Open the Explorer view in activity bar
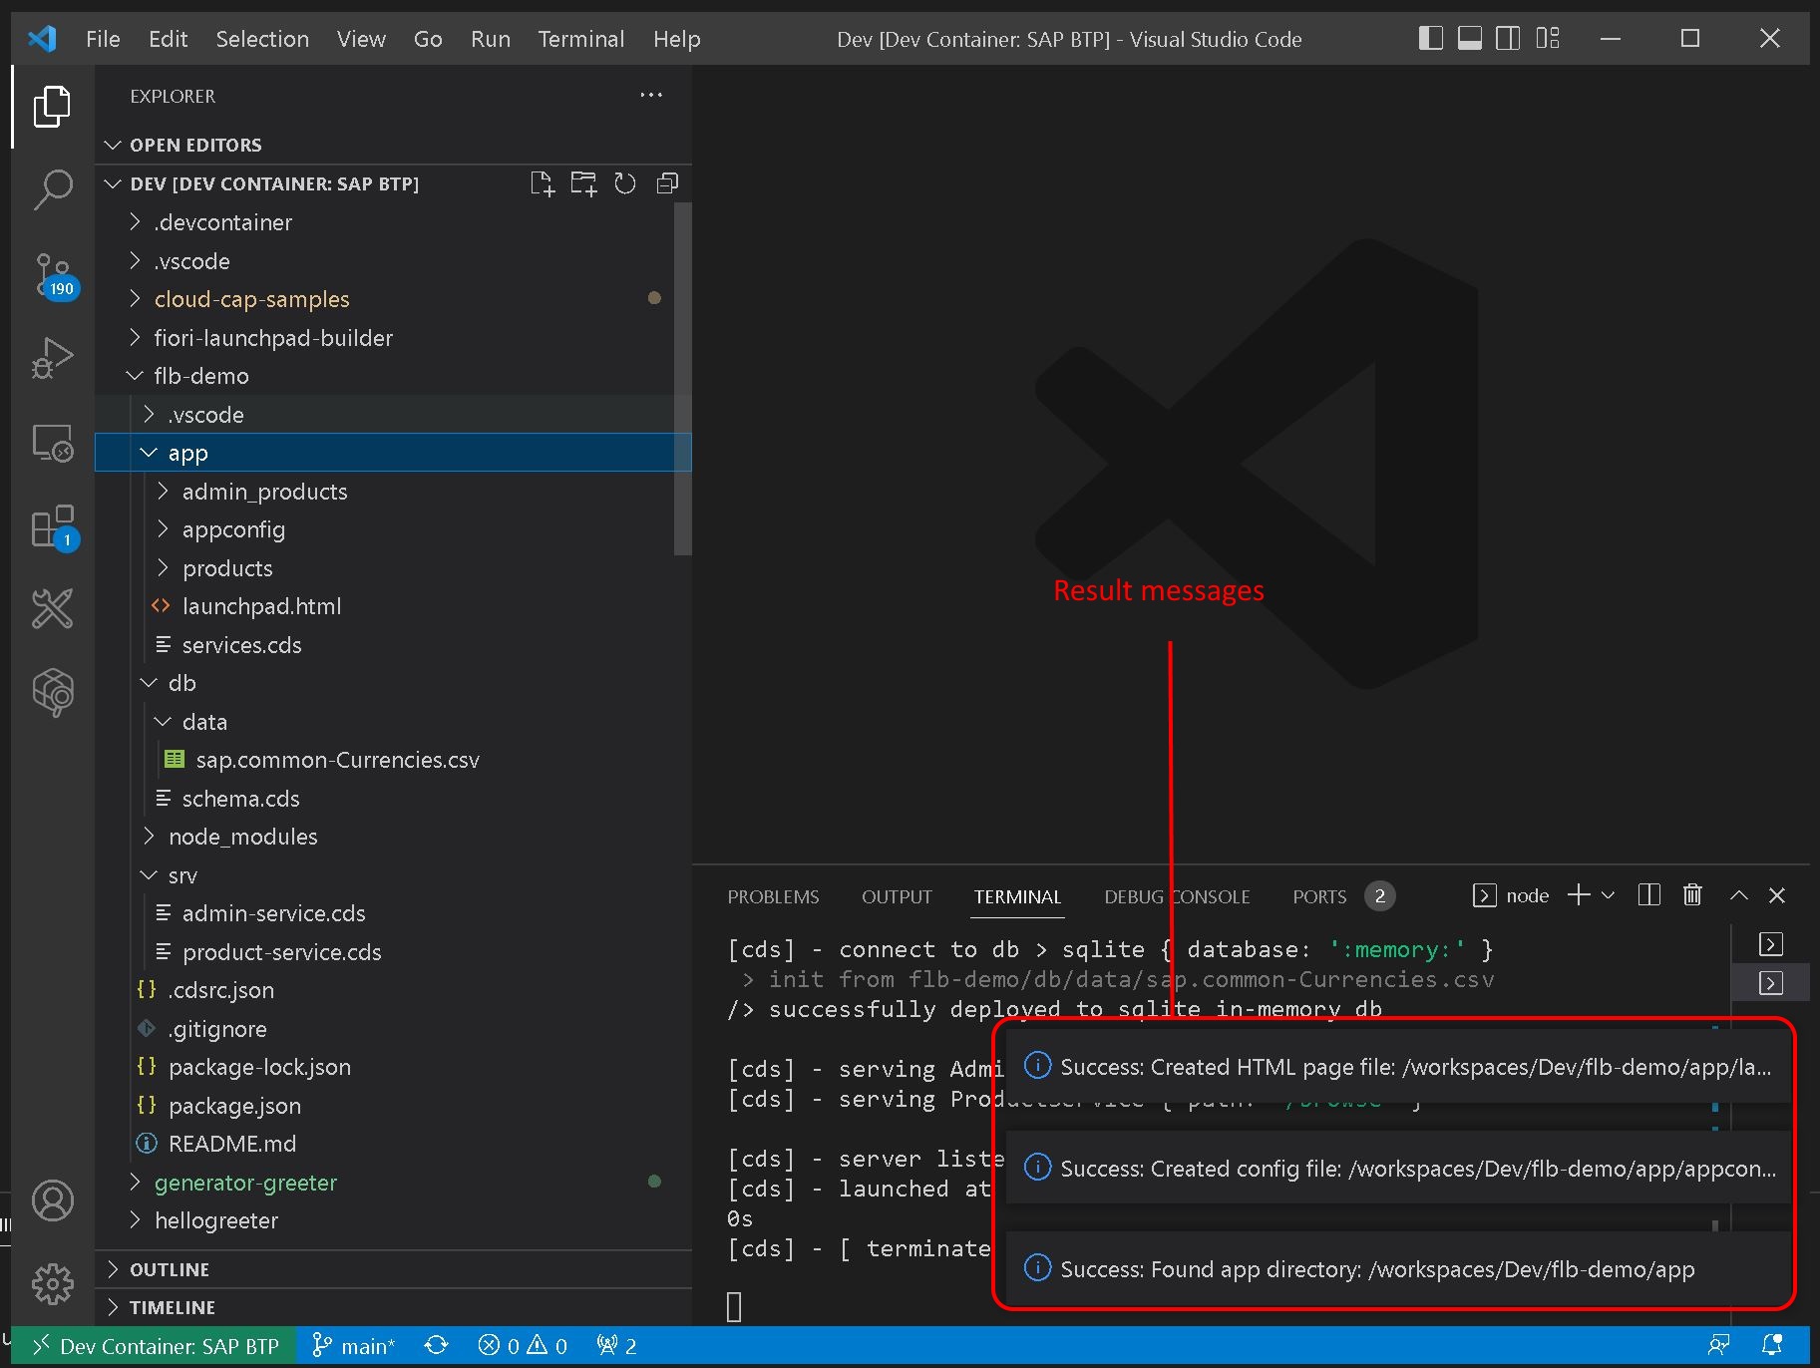This screenshot has width=1820, height=1368. pos(52,106)
